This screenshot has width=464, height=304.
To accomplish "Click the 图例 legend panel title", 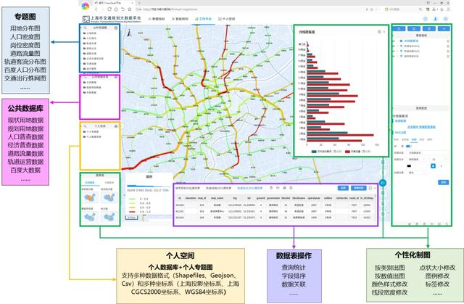I will [149, 177].
